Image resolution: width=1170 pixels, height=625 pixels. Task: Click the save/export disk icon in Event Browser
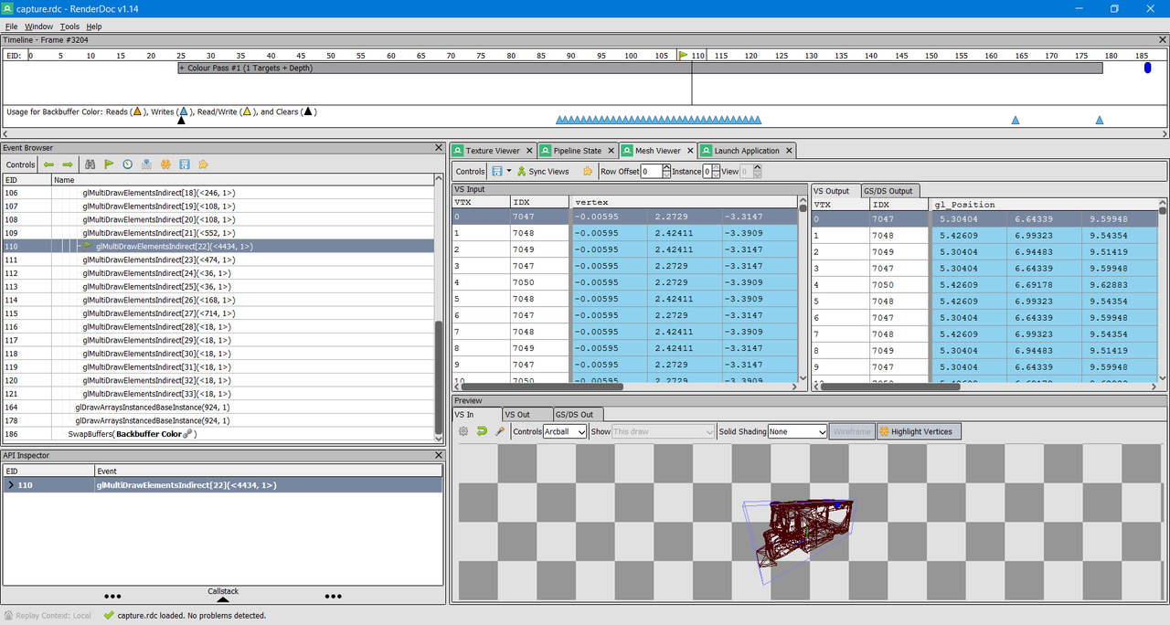(x=185, y=164)
